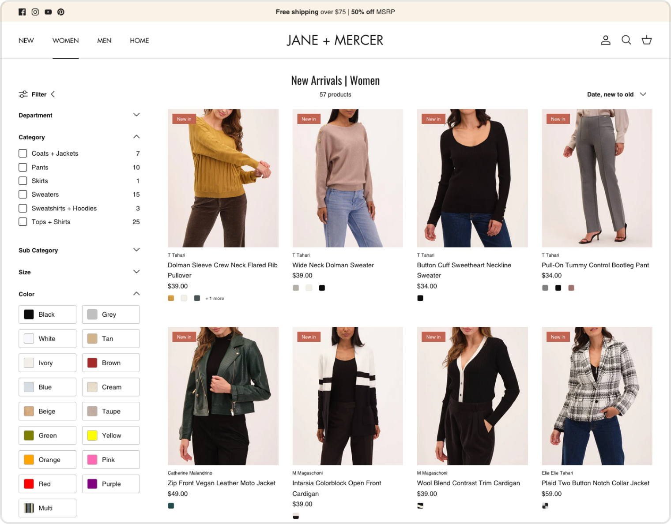Filter by Blue color

[x=47, y=387]
